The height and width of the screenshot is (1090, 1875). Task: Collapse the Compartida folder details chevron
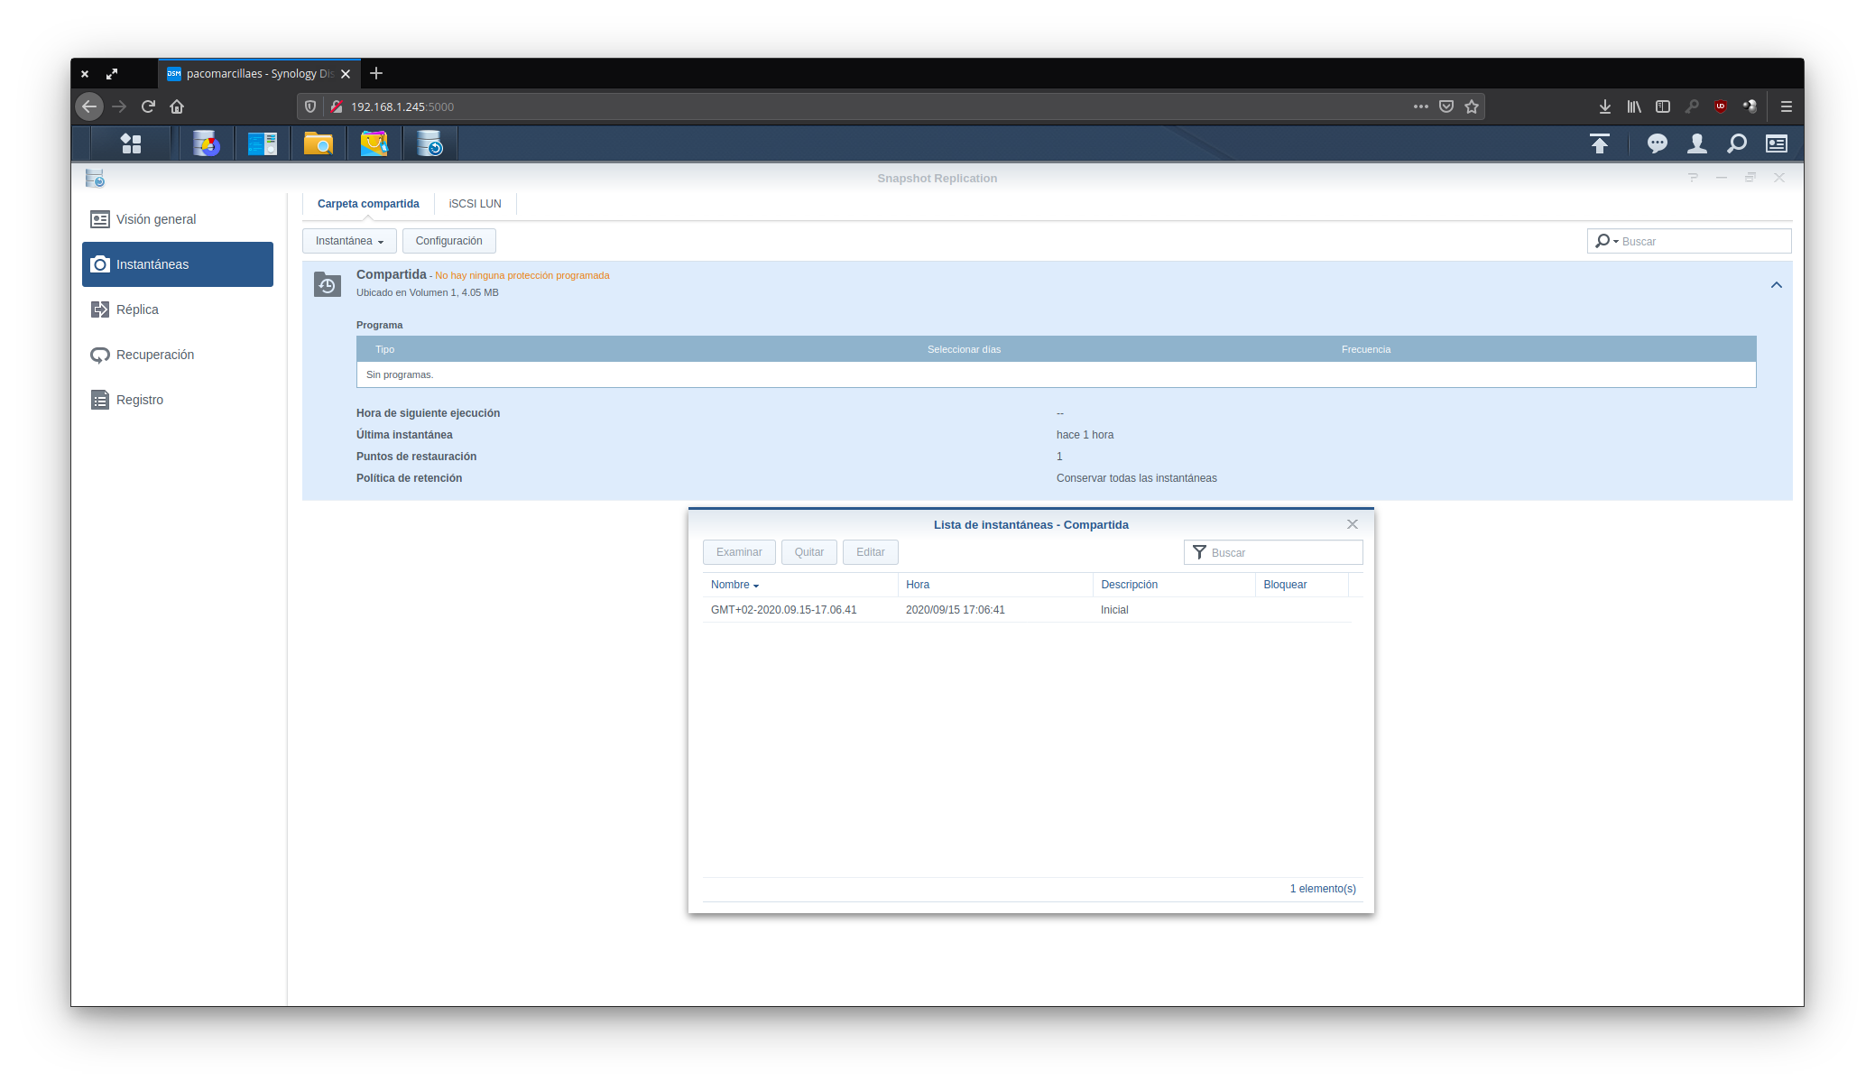pyautogui.click(x=1776, y=285)
